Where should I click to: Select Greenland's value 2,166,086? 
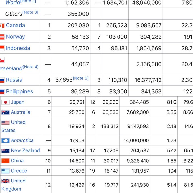click(x=149, y=64)
